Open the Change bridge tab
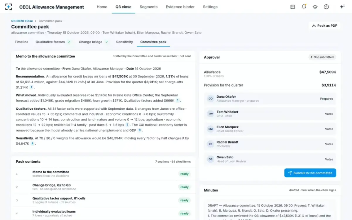 point(93,42)
